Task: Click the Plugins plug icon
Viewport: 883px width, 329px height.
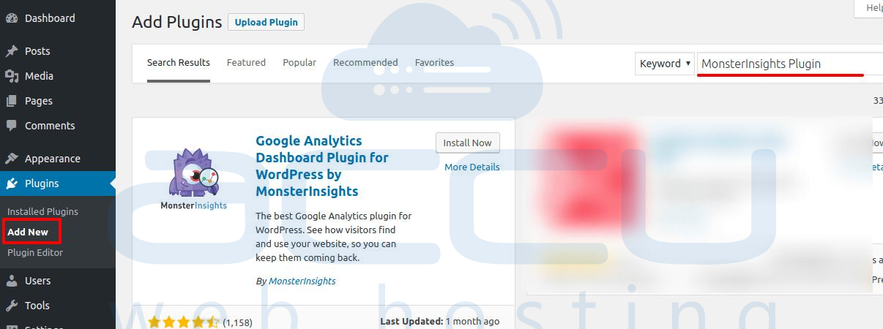Action: (x=12, y=184)
